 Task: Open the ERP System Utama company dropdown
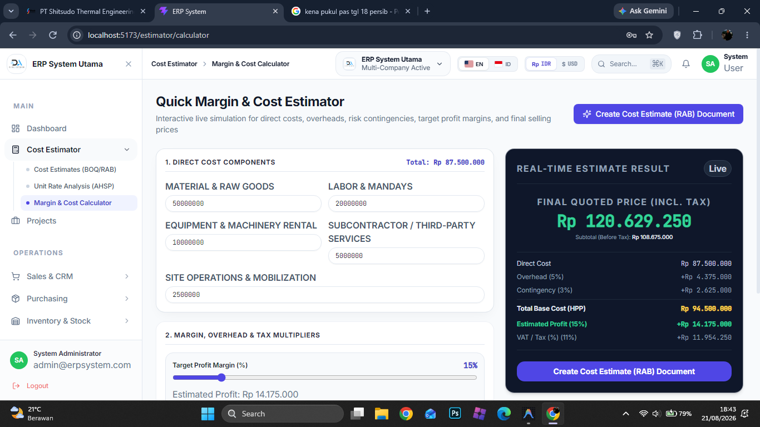pos(393,64)
